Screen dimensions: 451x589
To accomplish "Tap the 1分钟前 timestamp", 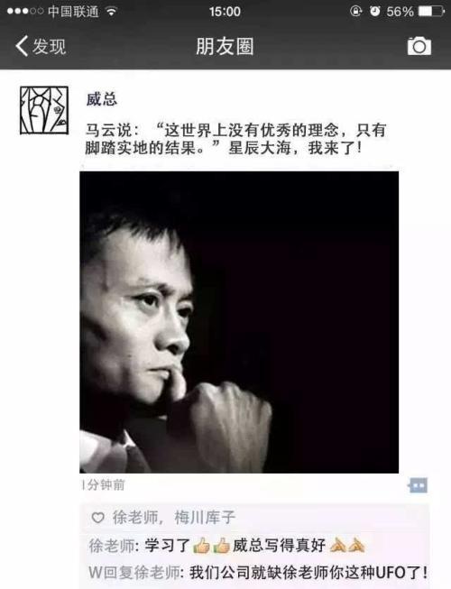I will 103,485.
